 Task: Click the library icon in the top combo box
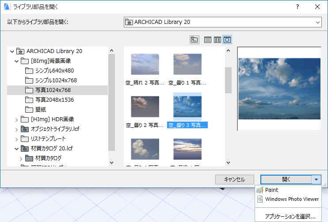129,22
